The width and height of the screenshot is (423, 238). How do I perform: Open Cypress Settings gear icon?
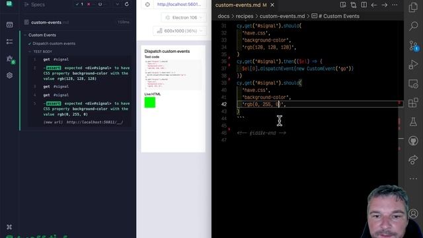point(9,75)
